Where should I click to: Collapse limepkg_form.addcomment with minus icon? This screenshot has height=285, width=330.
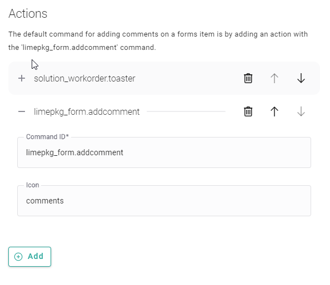(x=22, y=111)
